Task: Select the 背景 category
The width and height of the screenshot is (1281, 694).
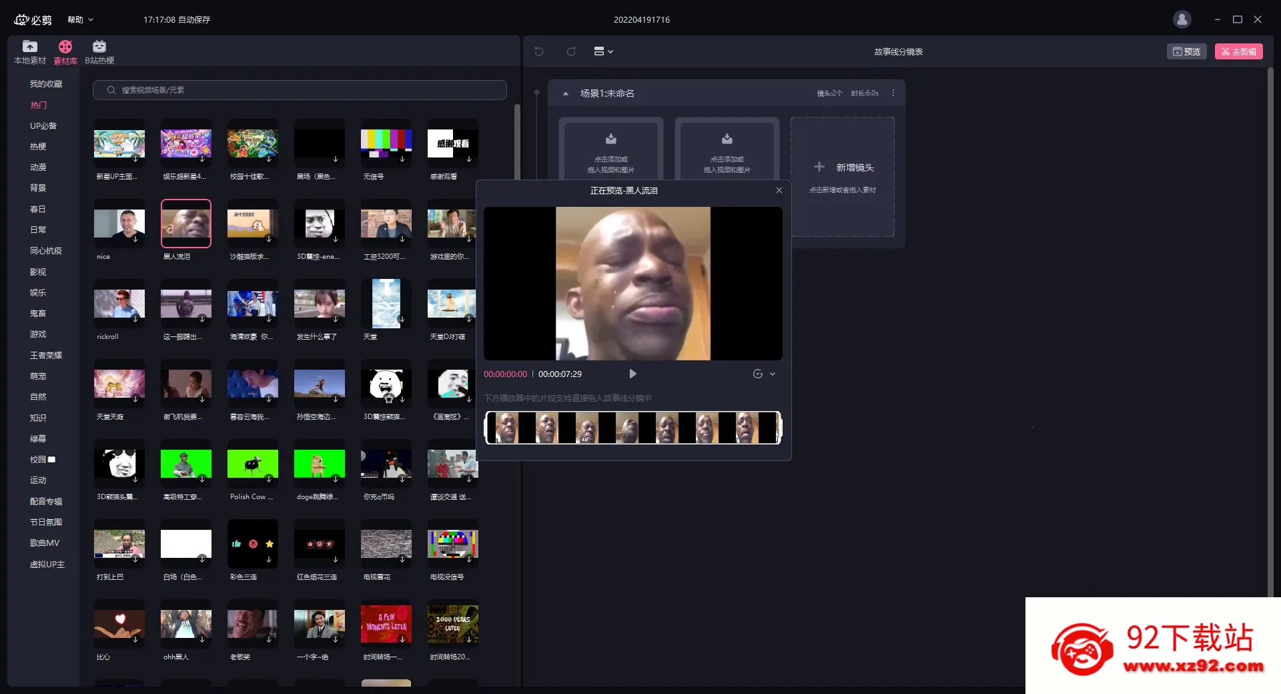Action: [38, 188]
